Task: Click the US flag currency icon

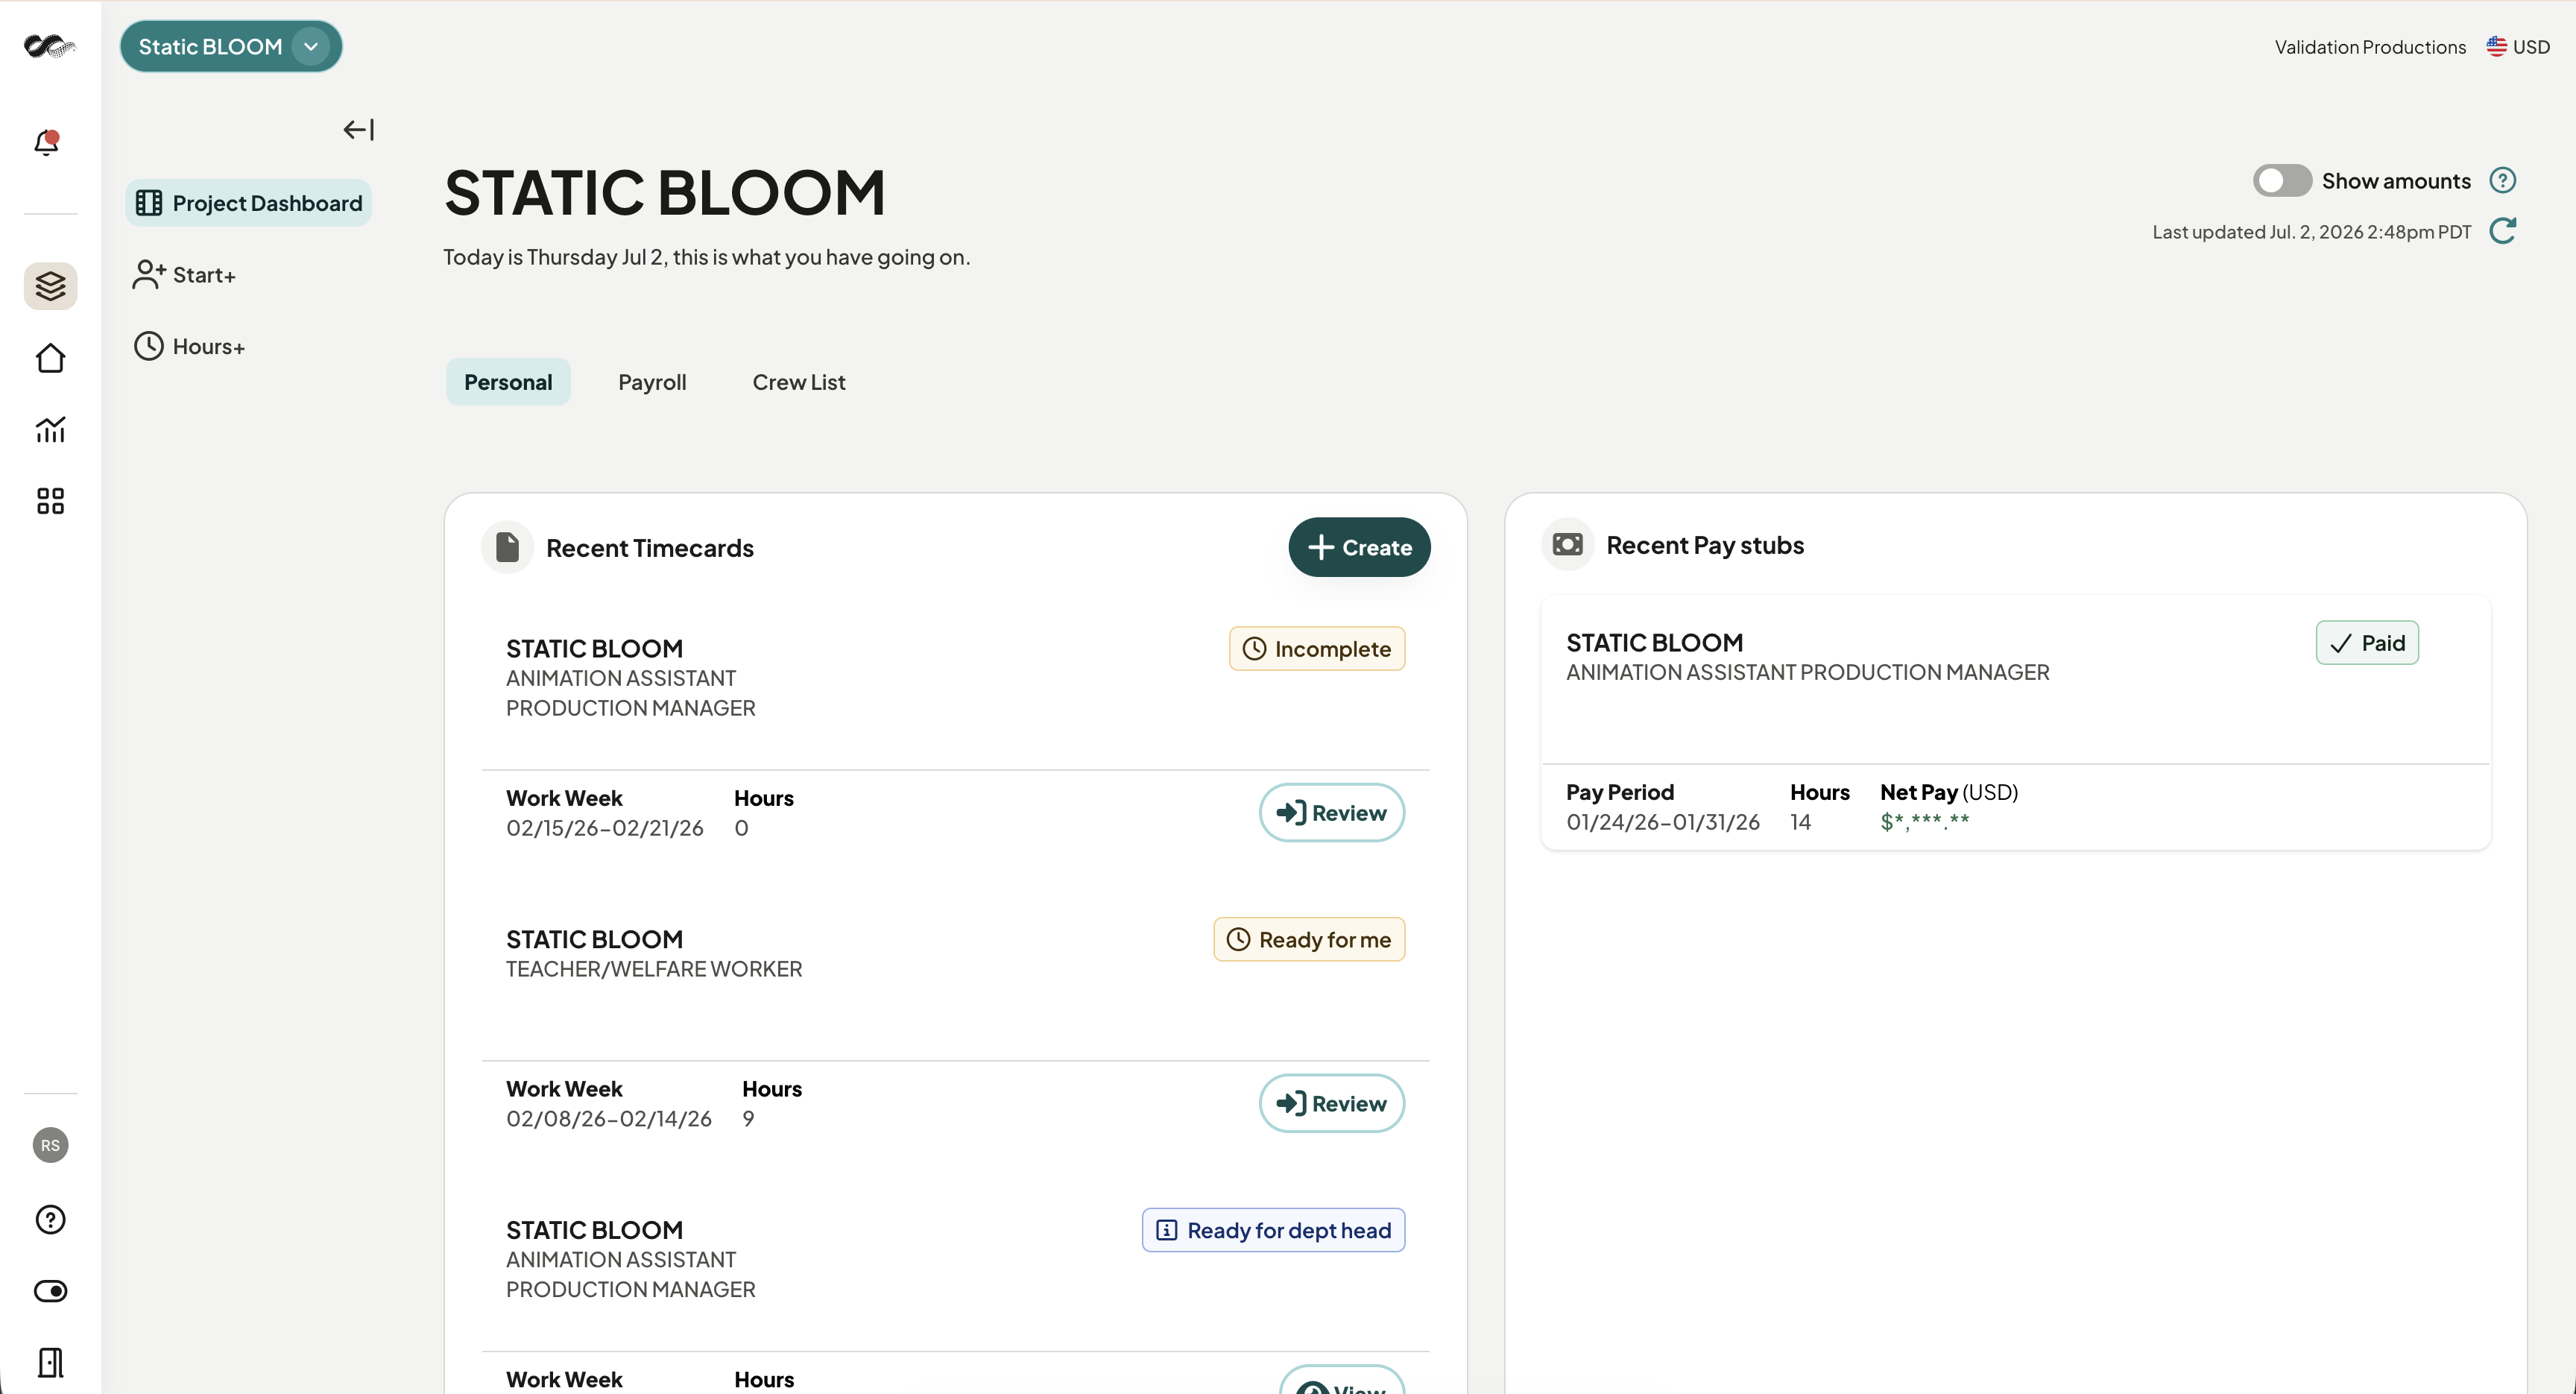Action: (x=2497, y=46)
